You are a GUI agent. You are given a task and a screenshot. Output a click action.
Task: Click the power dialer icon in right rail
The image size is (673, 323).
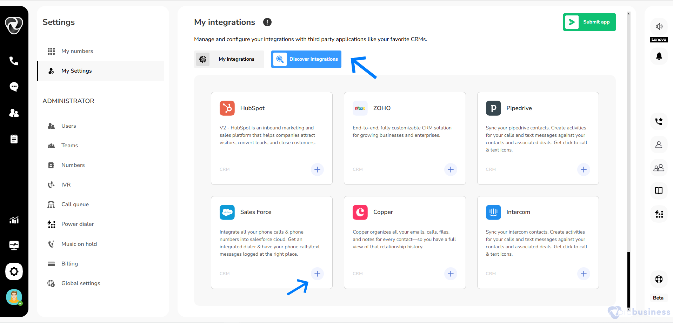pos(659,214)
